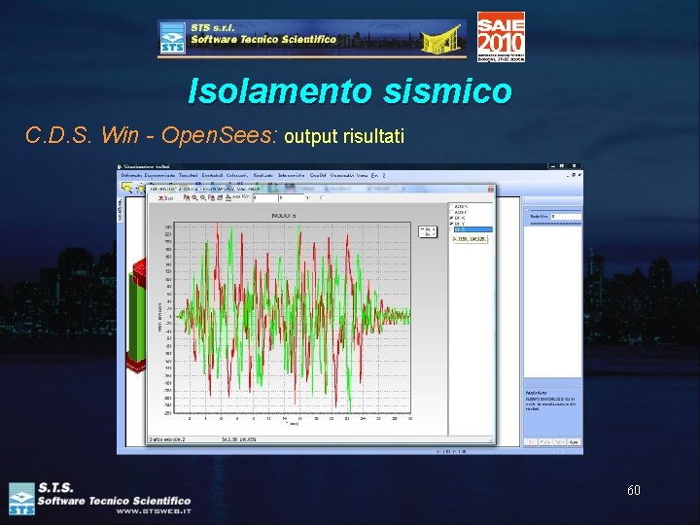Click the selection-box tool in main toolbar

127,188
